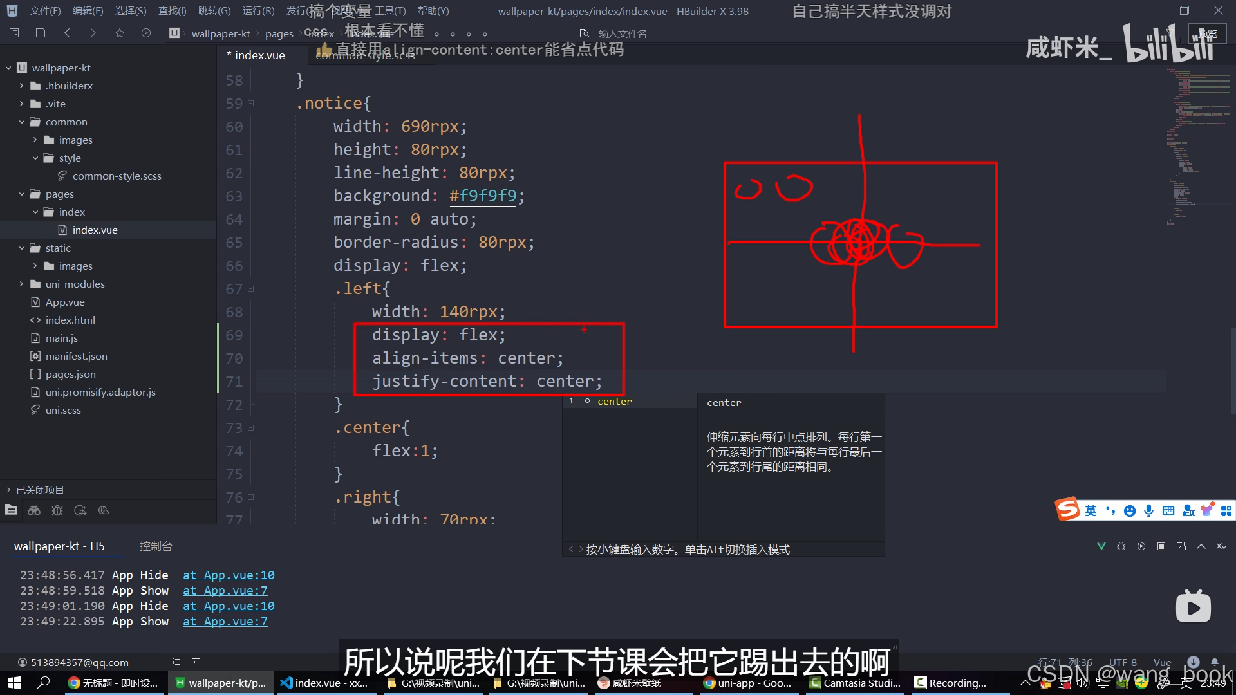Open the 选择(S) menu
Screen dimensions: 1236x695
(x=131, y=11)
